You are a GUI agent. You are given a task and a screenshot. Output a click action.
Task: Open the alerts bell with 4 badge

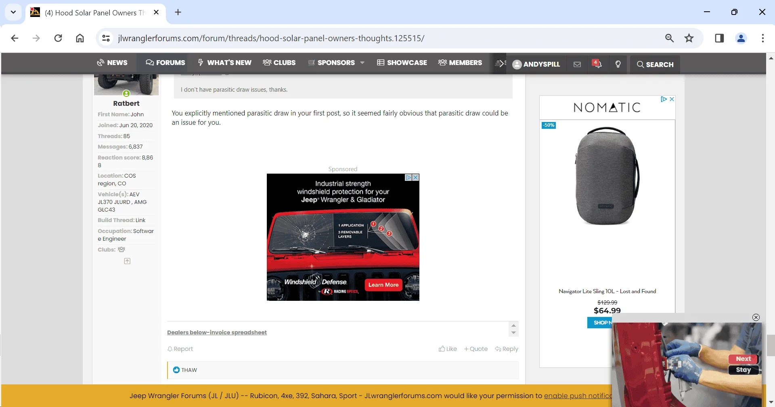597,64
